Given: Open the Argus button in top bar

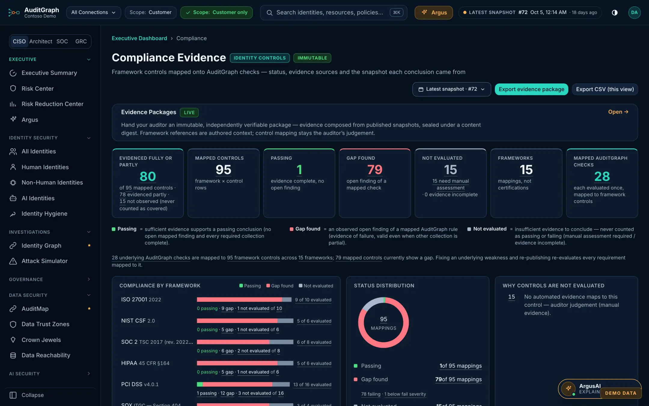Looking at the screenshot, I should point(434,12).
